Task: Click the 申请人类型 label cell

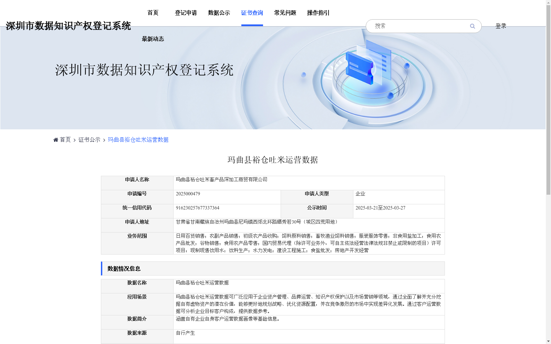Action: [317, 197]
